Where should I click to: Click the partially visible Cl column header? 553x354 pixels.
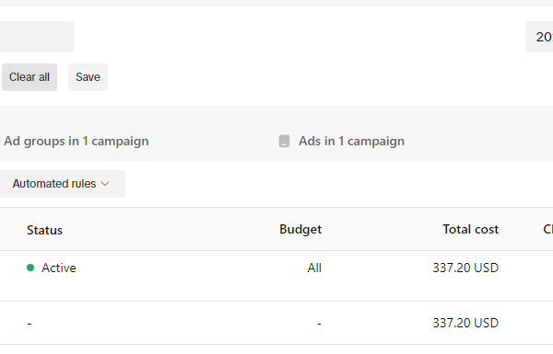click(548, 230)
